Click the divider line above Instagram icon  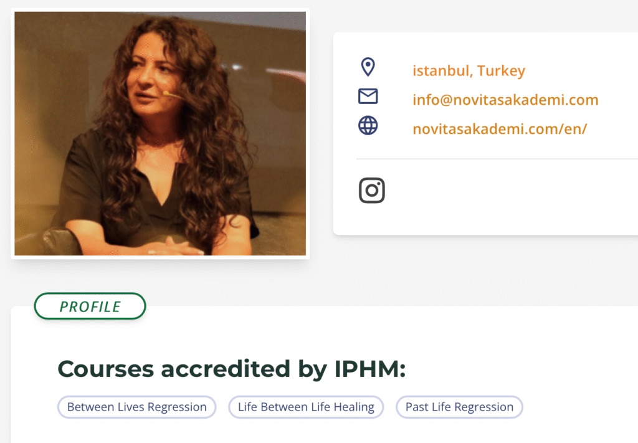tap(497, 159)
